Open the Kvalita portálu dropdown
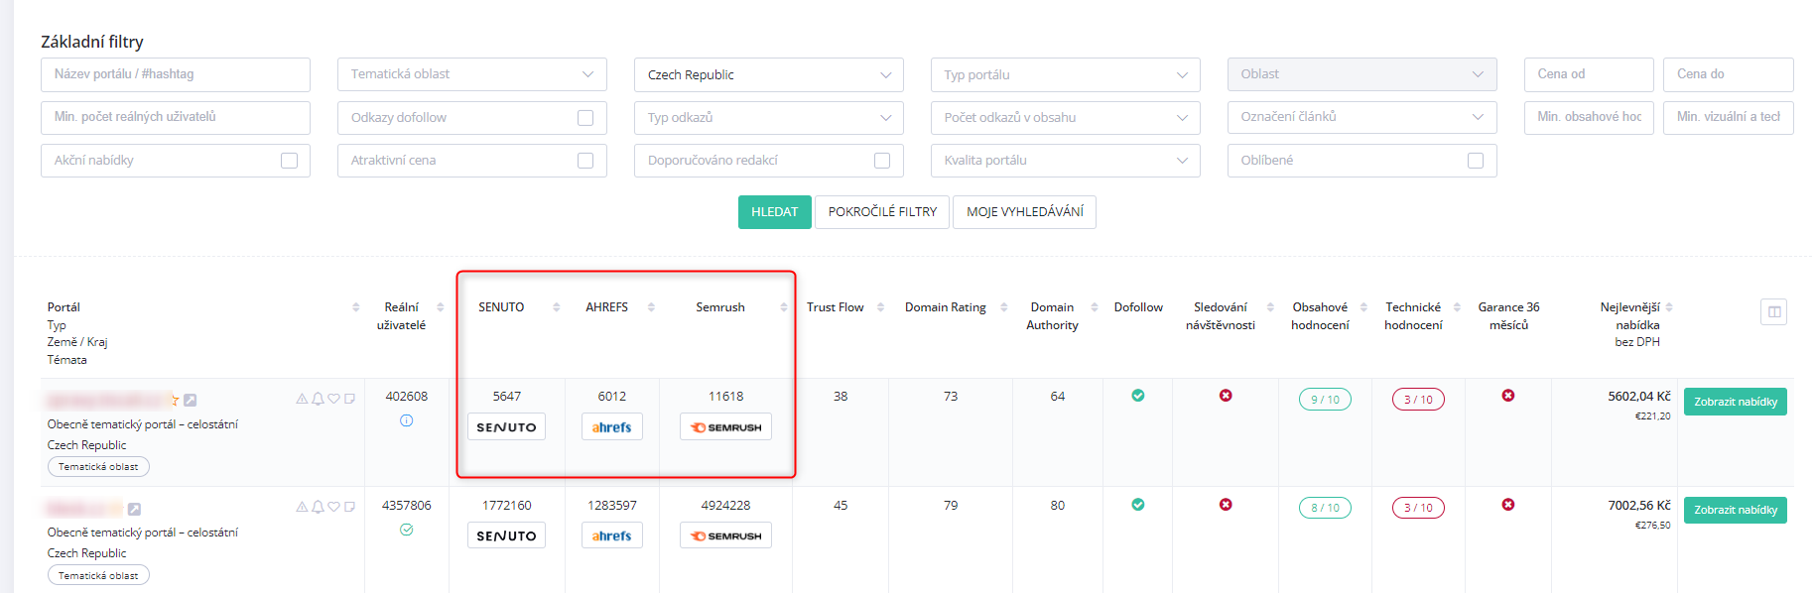The width and height of the screenshot is (1814, 593). click(x=1066, y=161)
